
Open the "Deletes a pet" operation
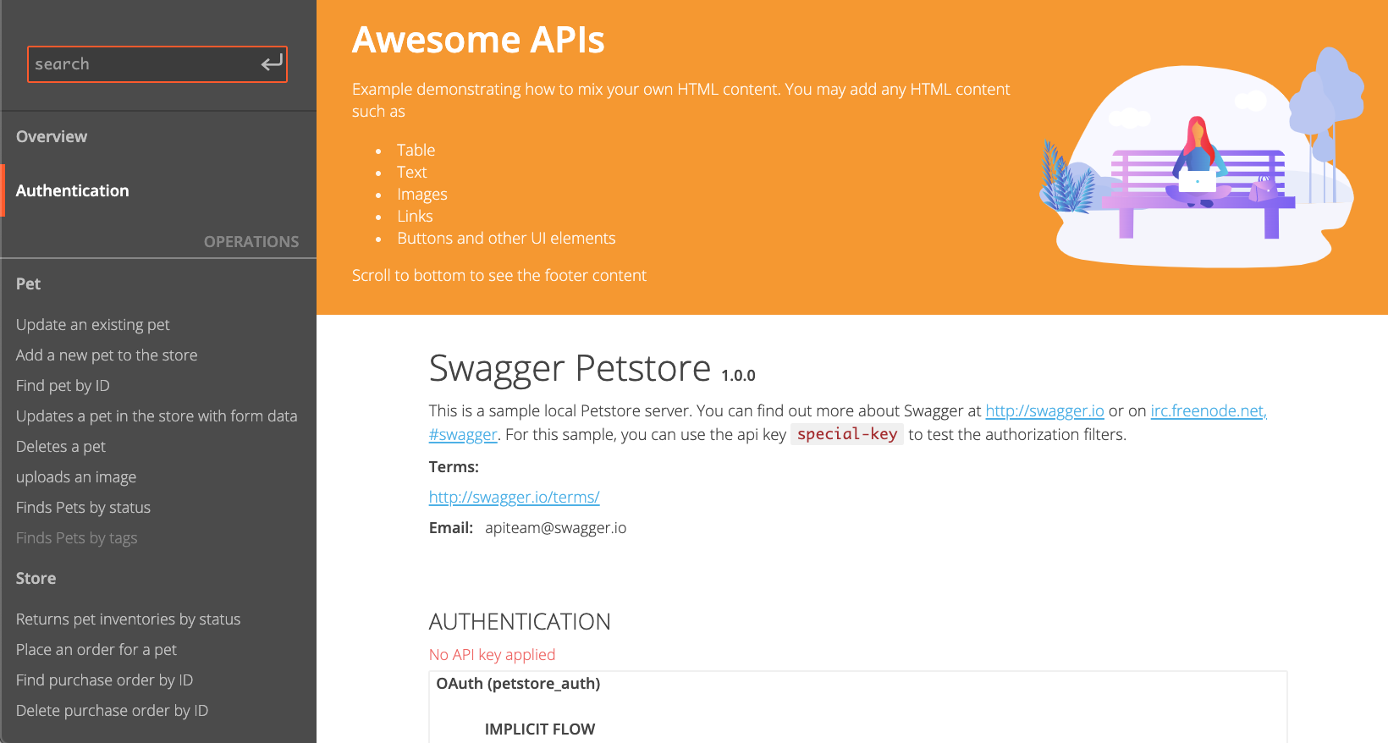coord(61,447)
